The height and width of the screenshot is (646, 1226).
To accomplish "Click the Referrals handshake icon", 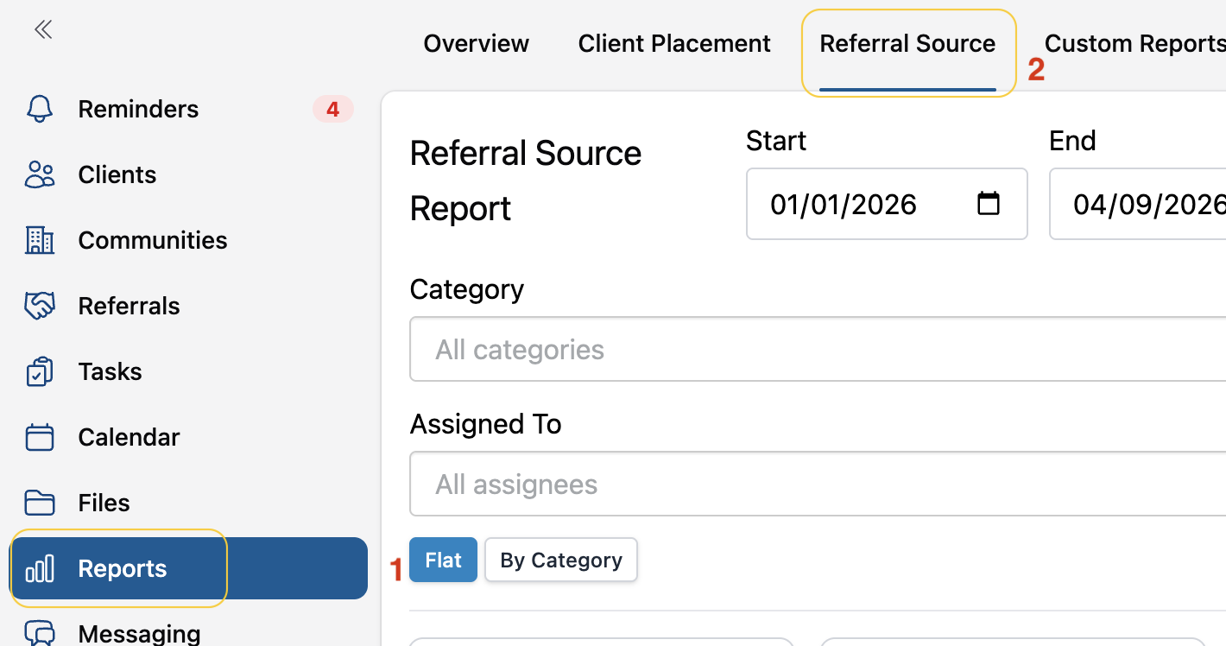I will click(40, 306).
